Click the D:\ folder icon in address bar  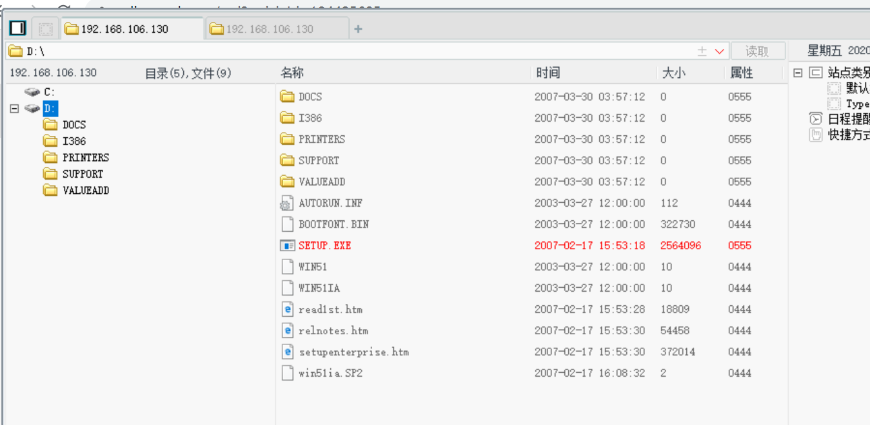pos(15,50)
